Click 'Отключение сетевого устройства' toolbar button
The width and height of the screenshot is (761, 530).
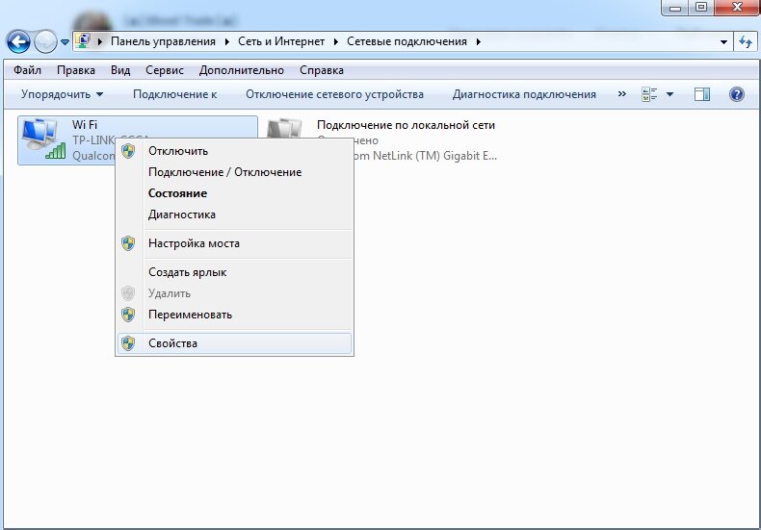pyautogui.click(x=334, y=94)
